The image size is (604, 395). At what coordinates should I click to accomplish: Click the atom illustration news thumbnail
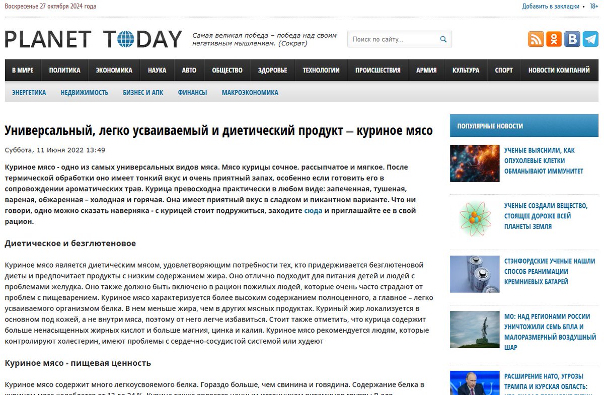click(x=475, y=219)
